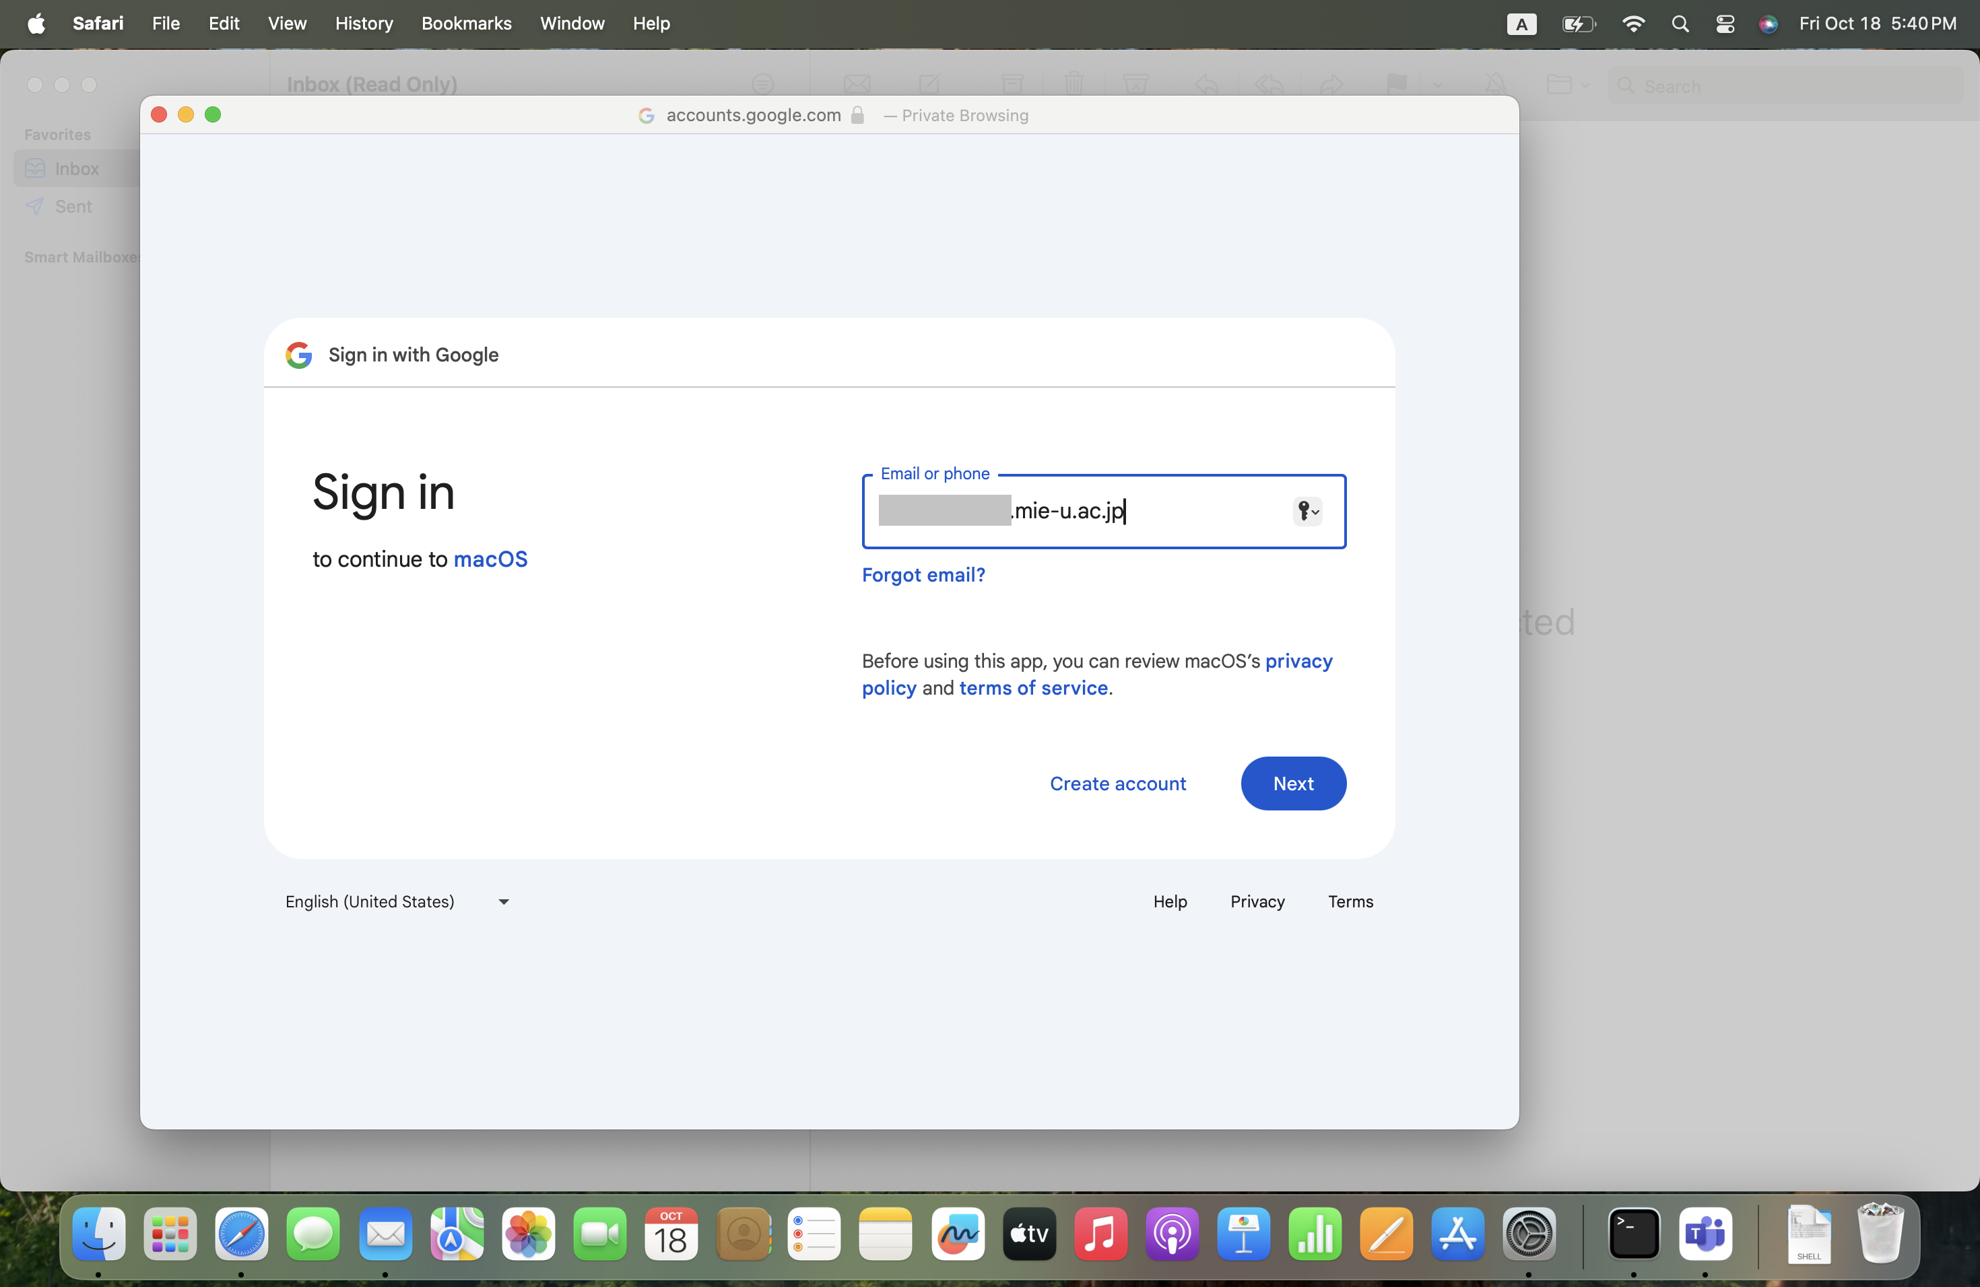Open Control Center in the menu bar
The height and width of the screenshot is (1287, 1980).
[1725, 24]
